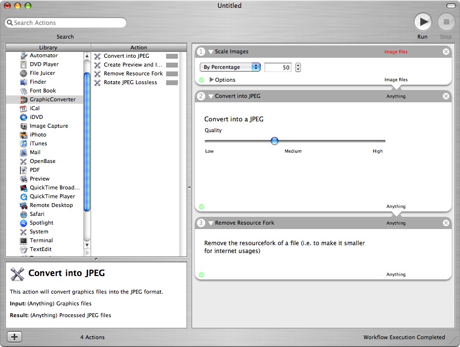
Task: Remove the Scale Images step
Action: 446,51
